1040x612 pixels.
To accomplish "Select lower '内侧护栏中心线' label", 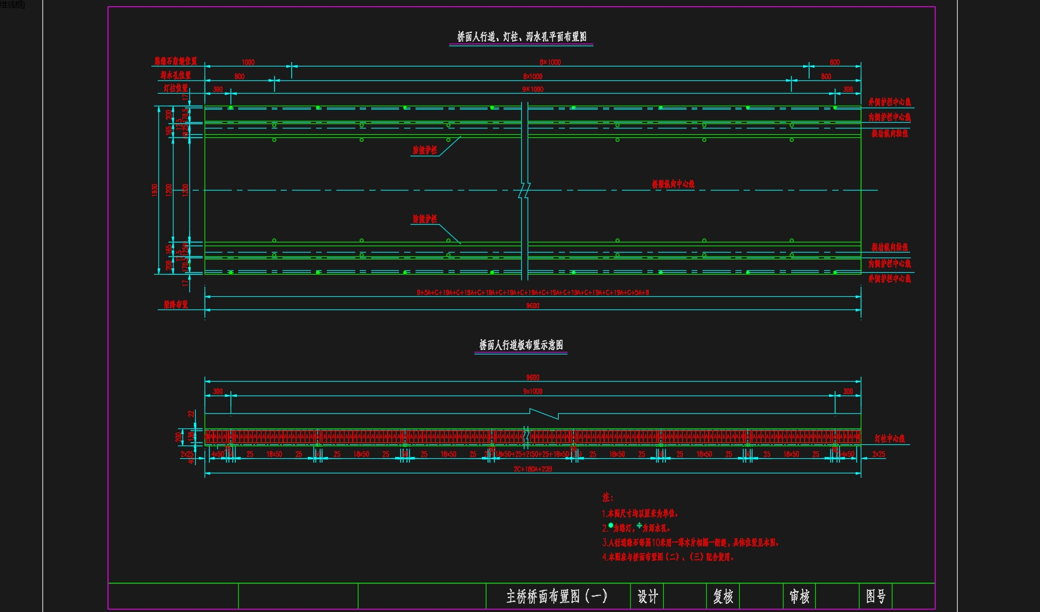I will pos(889,263).
